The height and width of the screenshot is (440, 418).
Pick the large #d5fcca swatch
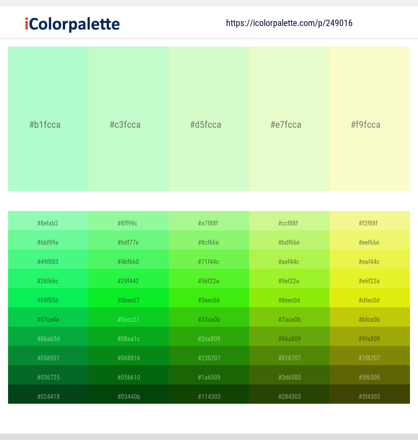tap(209, 119)
